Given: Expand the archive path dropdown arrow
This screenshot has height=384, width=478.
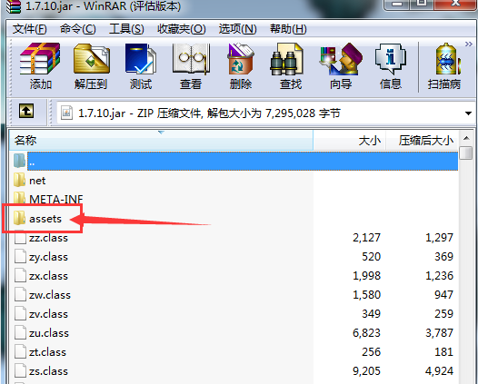Looking at the screenshot, I should (468, 113).
